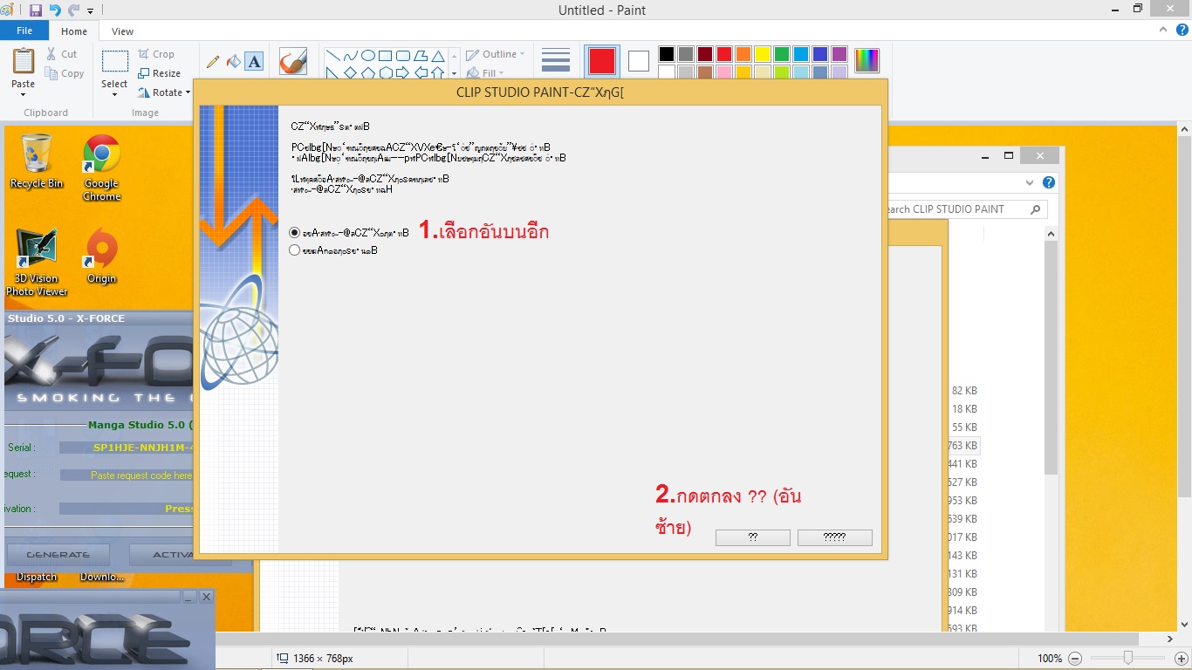The width and height of the screenshot is (1192, 670).
Task: Switch to the View ribbon tab
Action: pos(123,31)
